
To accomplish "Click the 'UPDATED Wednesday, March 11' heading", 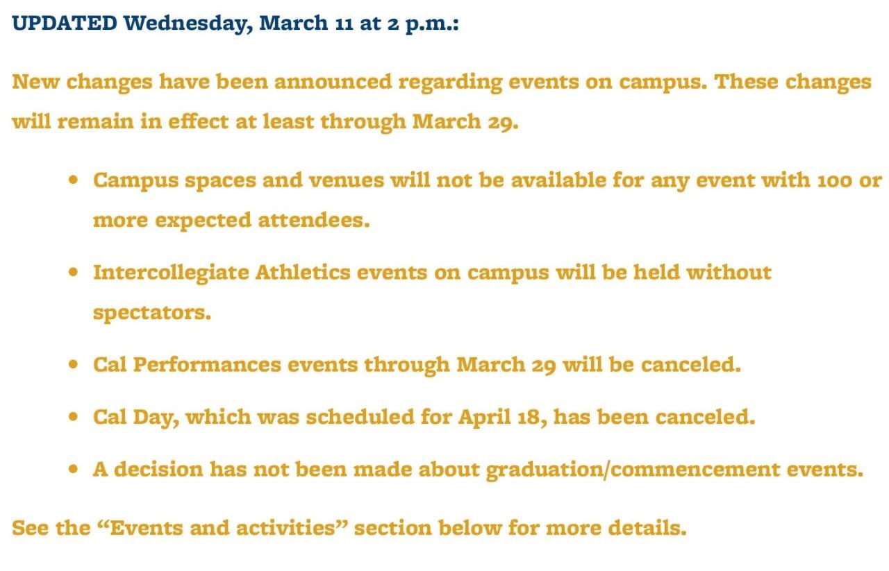I will 235,24.
